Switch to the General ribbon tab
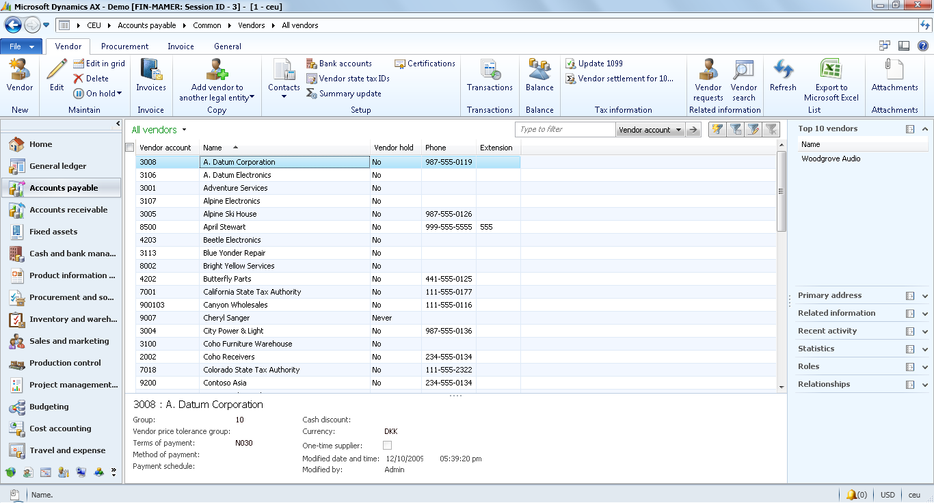 pyautogui.click(x=227, y=46)
